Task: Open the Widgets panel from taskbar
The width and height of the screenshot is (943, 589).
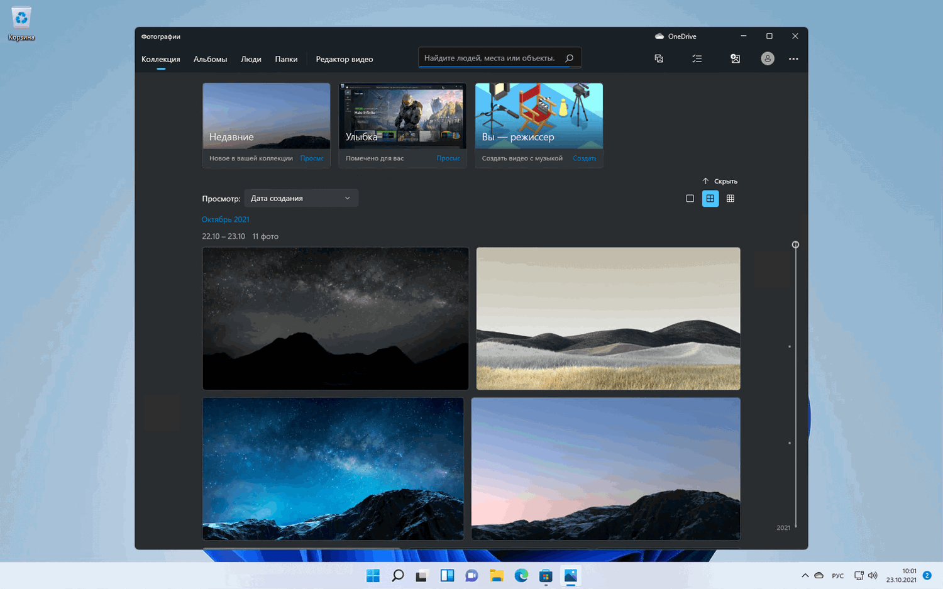Action: [x=447, y=576]
